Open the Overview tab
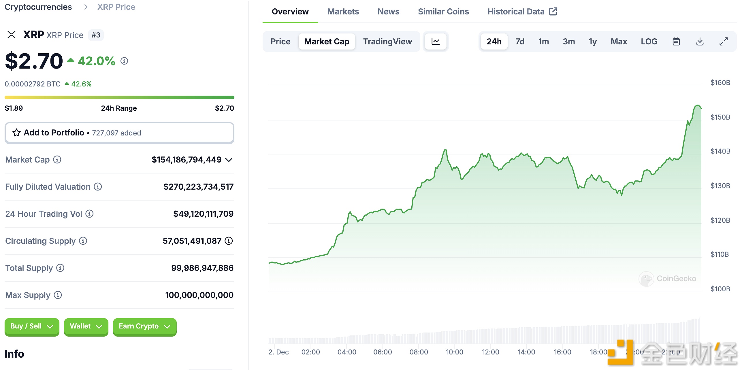742x370 pixels. (x=290, y=12)
